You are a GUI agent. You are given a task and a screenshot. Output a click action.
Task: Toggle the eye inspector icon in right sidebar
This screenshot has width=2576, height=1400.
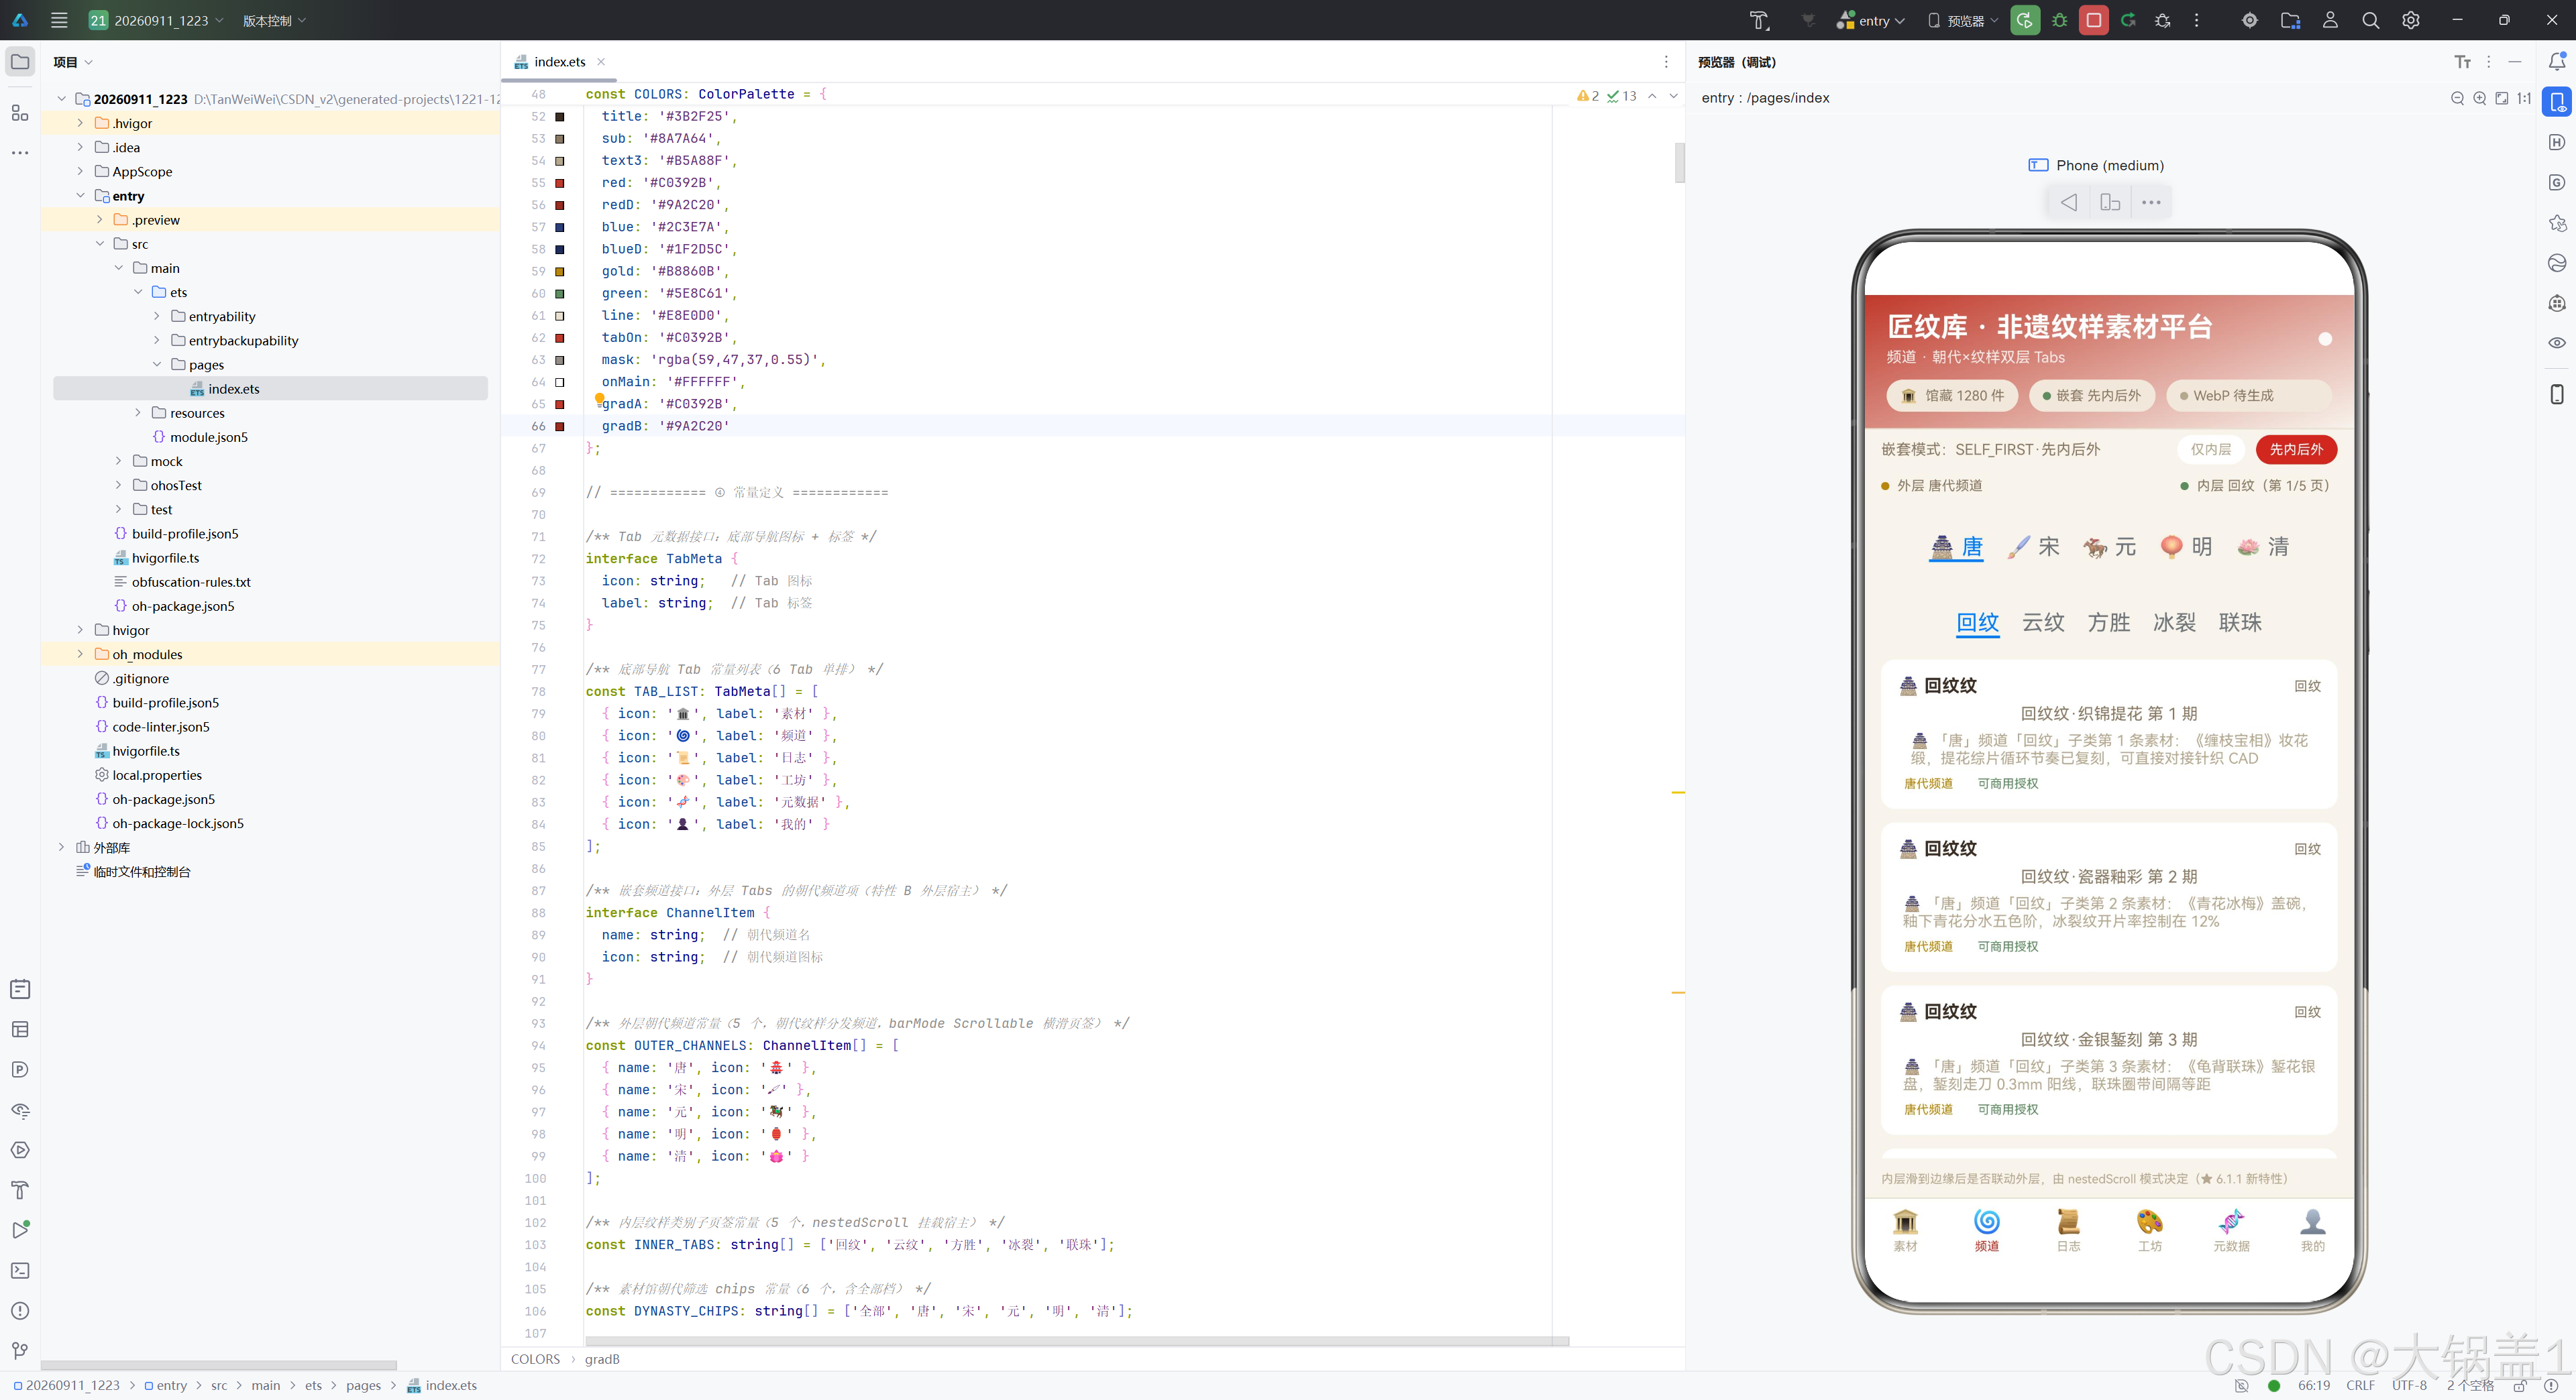click(x=2556, y=343)
